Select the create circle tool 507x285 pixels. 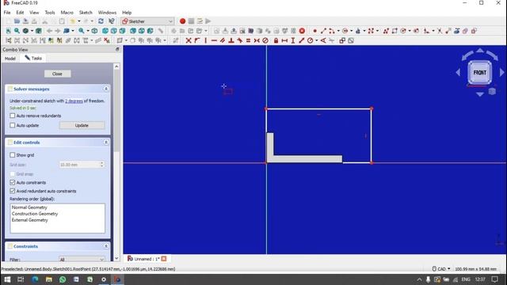tap(345, 31)
